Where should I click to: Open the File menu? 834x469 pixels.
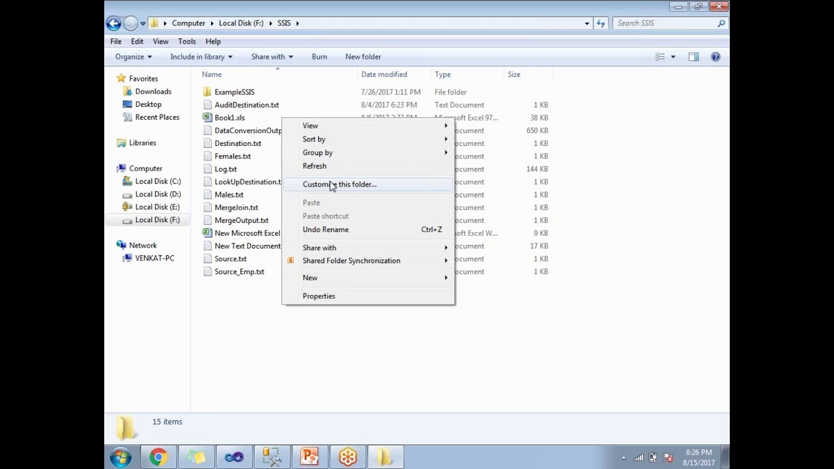[115, 41]
